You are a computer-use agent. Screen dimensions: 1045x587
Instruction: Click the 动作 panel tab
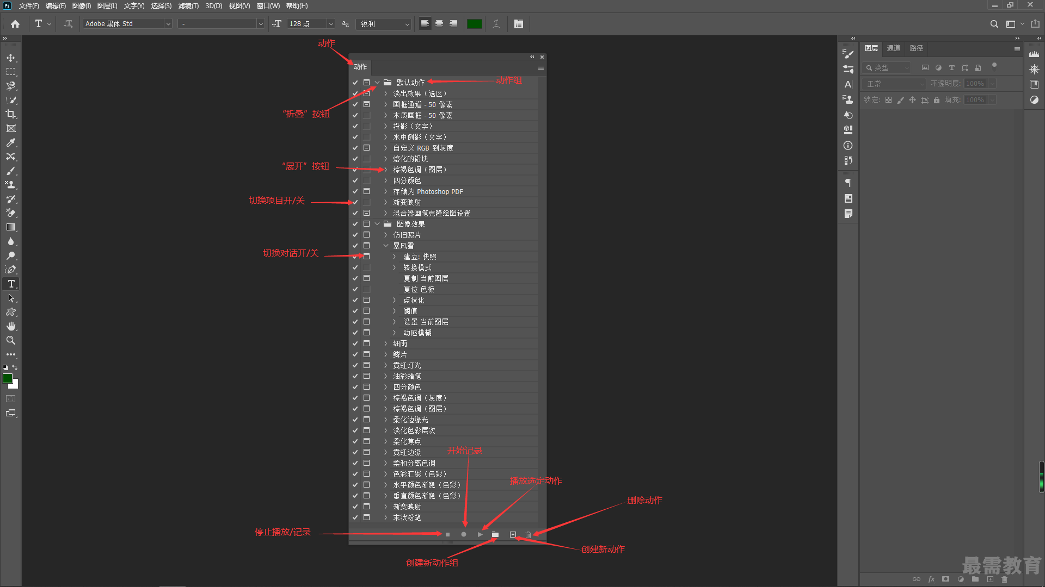click(360, 67)
